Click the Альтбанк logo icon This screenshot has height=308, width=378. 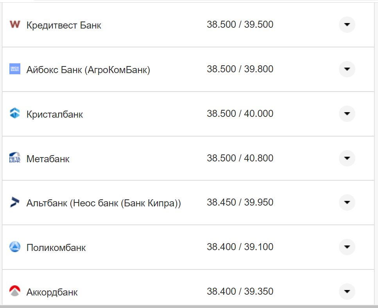click(x=14, y=202)
